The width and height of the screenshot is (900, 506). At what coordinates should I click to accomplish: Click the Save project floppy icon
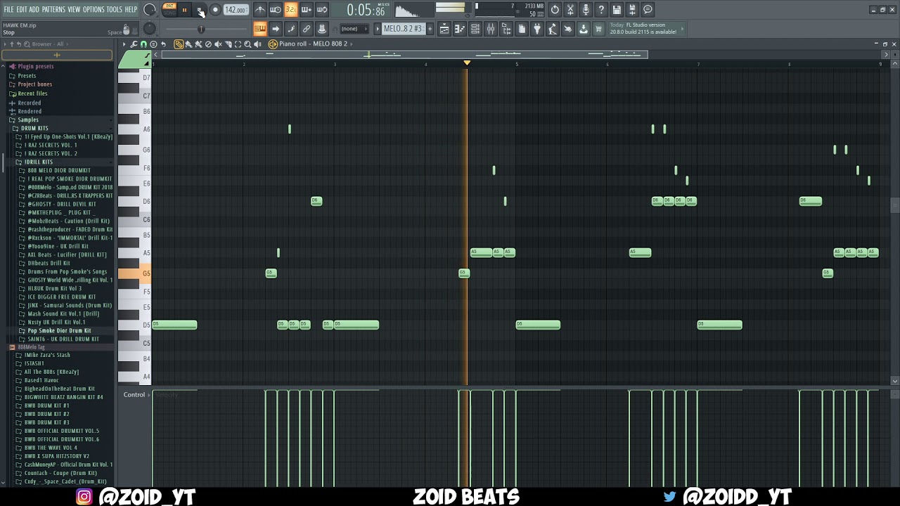617,10
